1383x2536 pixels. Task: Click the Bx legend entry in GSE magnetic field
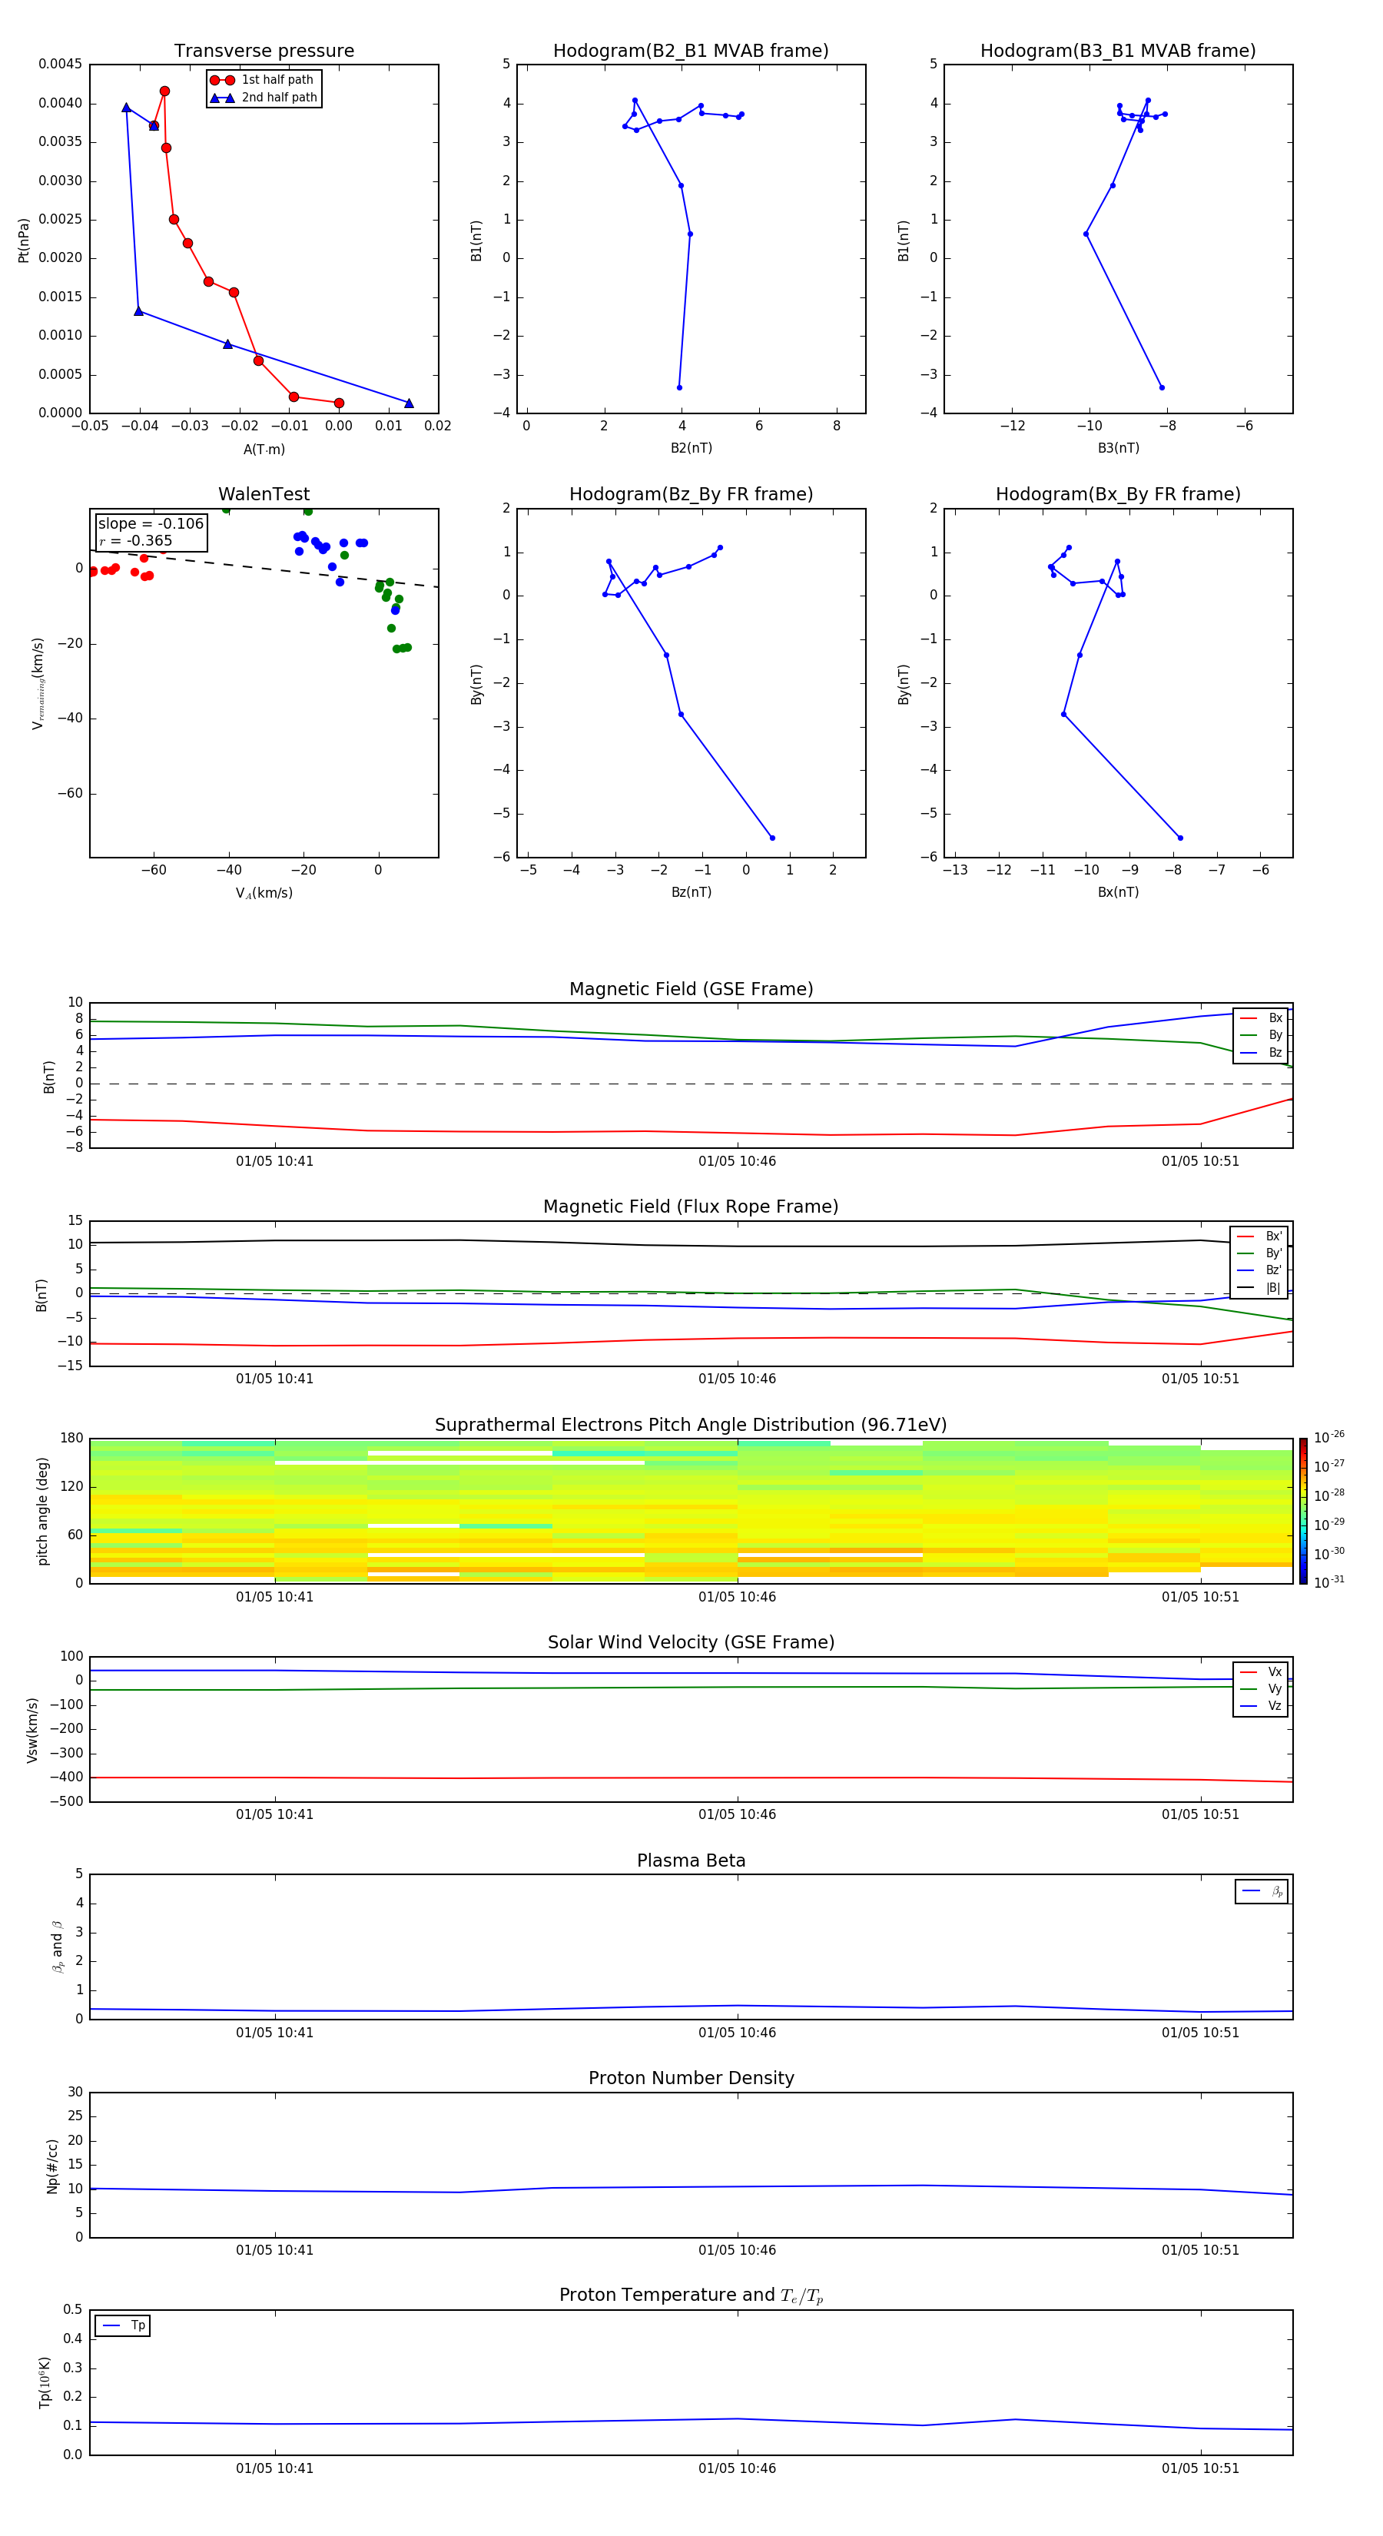point(1261,1019)
